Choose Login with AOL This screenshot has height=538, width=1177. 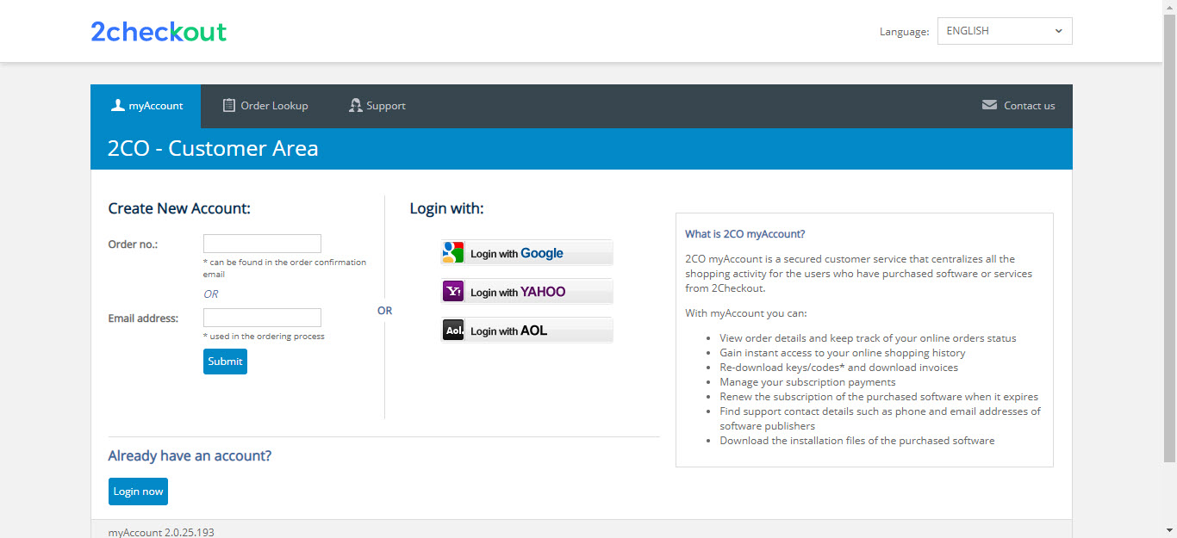[526, 331]
